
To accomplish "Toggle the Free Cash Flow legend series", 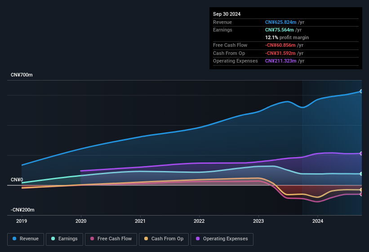I will (x=111, y=239).
